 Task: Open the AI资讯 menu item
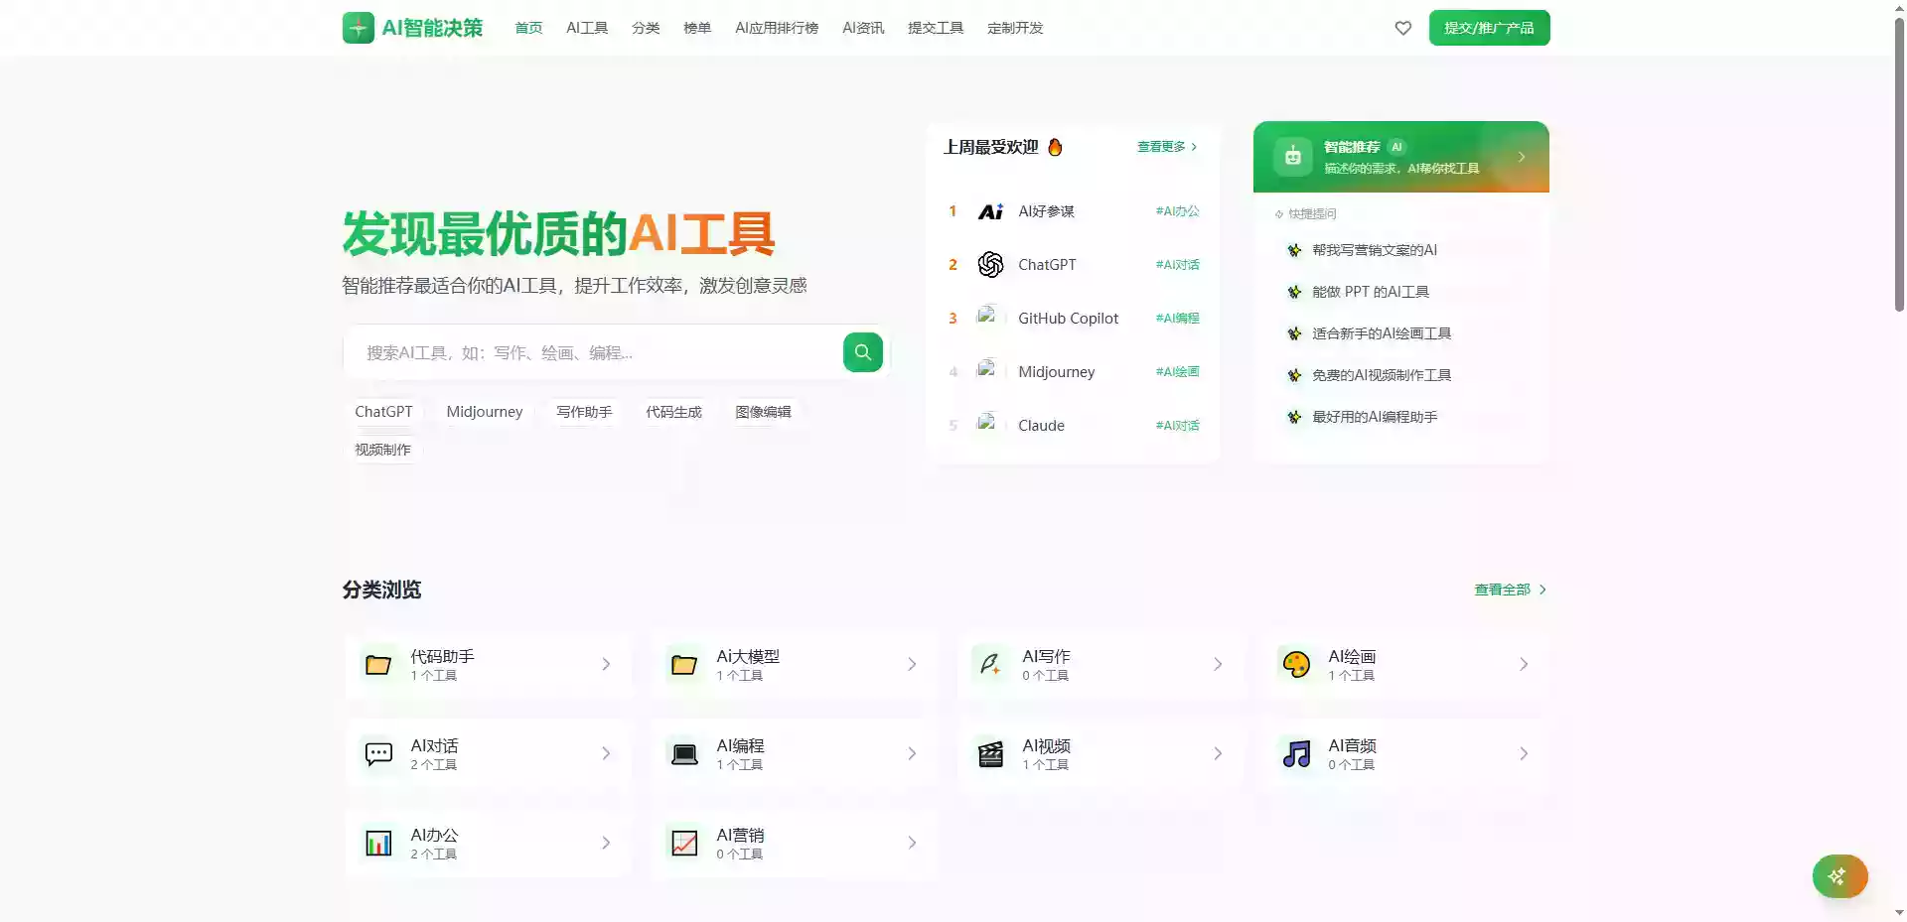pyautogui.click(x=862, y=28)
